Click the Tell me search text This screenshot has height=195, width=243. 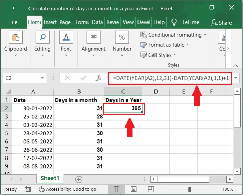pyautogui.click(x=191, y=22)
